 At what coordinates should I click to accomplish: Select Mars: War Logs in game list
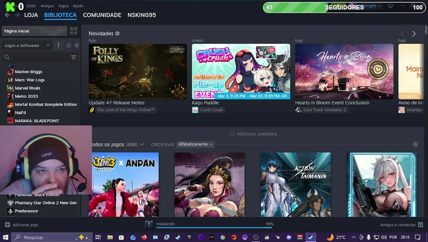(x=30, y=80)
